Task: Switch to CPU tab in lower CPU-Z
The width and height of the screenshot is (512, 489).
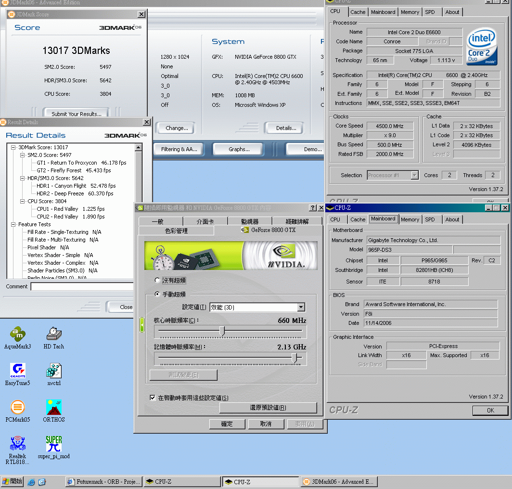Action: (x=335, y=219)
